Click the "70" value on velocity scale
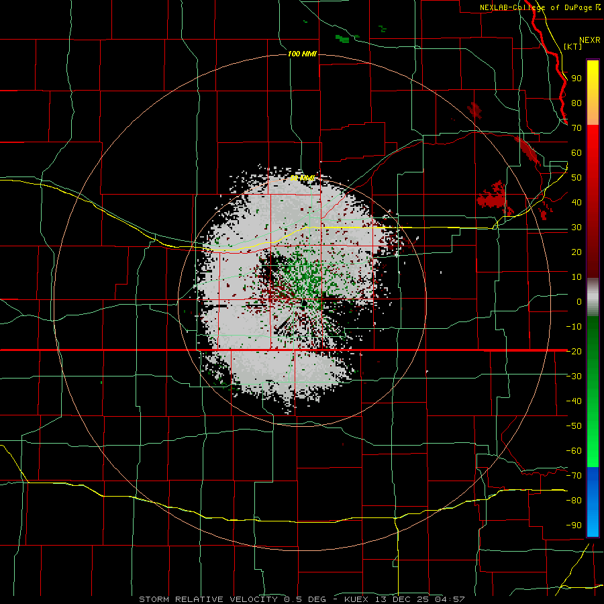The image size is (604, 604). coord(576,128)
